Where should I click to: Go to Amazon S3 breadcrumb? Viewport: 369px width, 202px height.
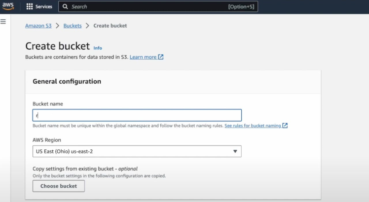point(38,26)
